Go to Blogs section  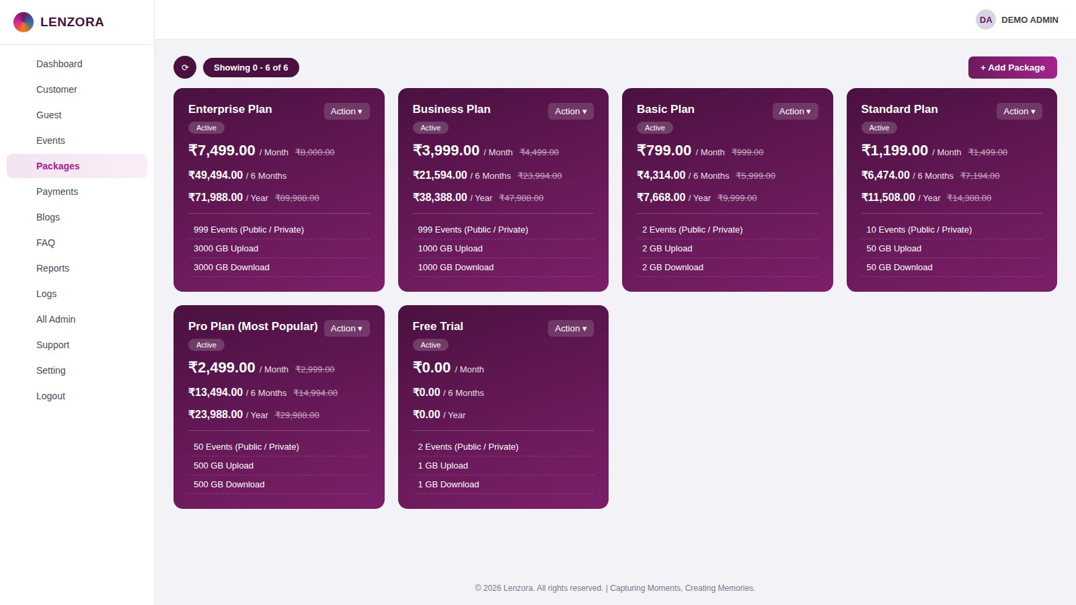pos(77,217)
